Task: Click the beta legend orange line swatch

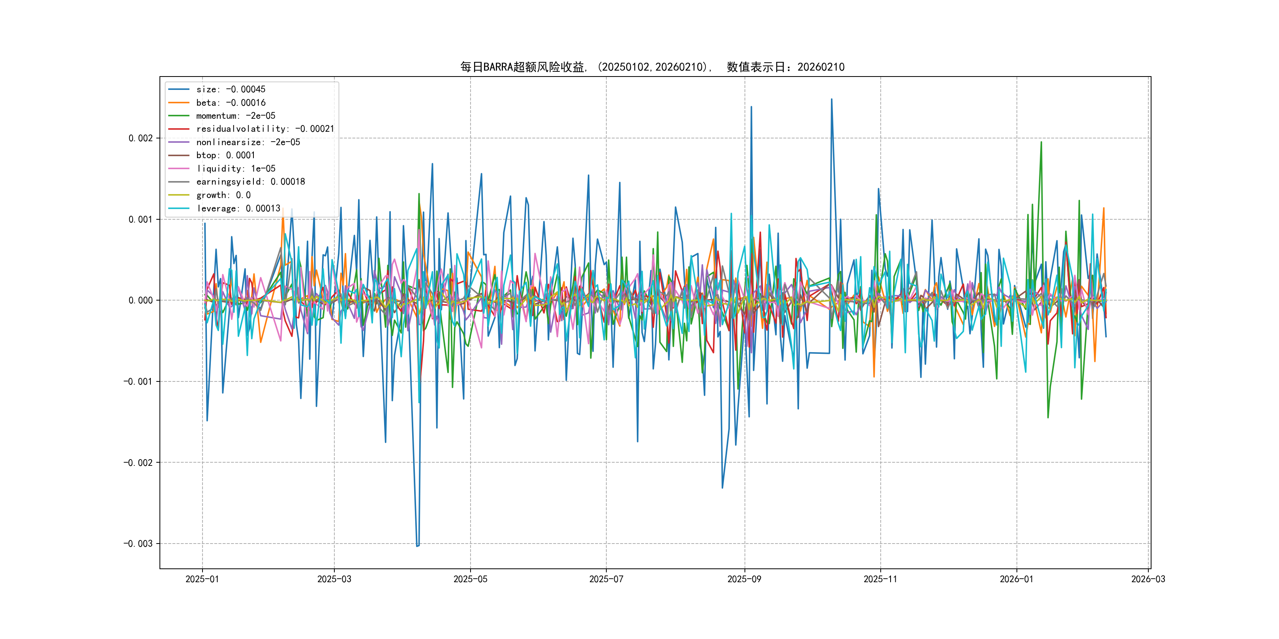Action: point(179,103)
